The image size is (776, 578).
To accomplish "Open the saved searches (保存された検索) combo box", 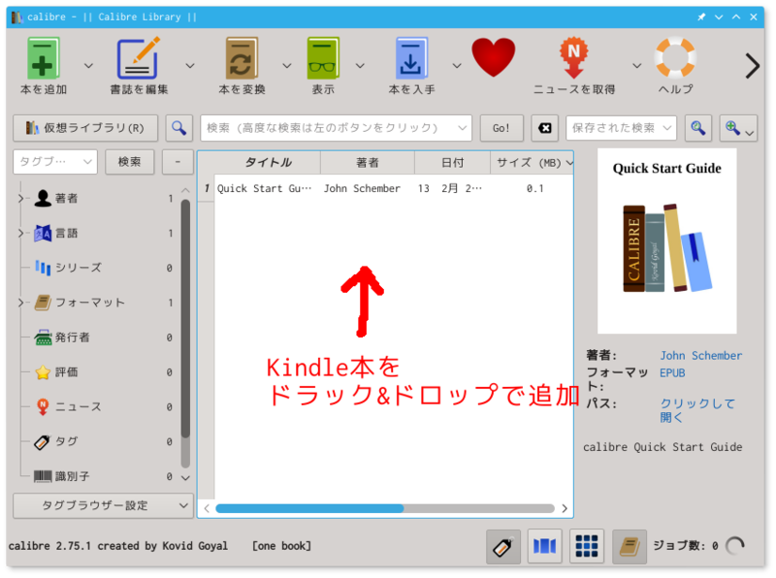I will click(x=621, y=128).
